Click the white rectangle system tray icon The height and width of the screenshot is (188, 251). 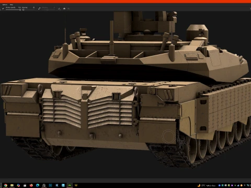(226, 185)
